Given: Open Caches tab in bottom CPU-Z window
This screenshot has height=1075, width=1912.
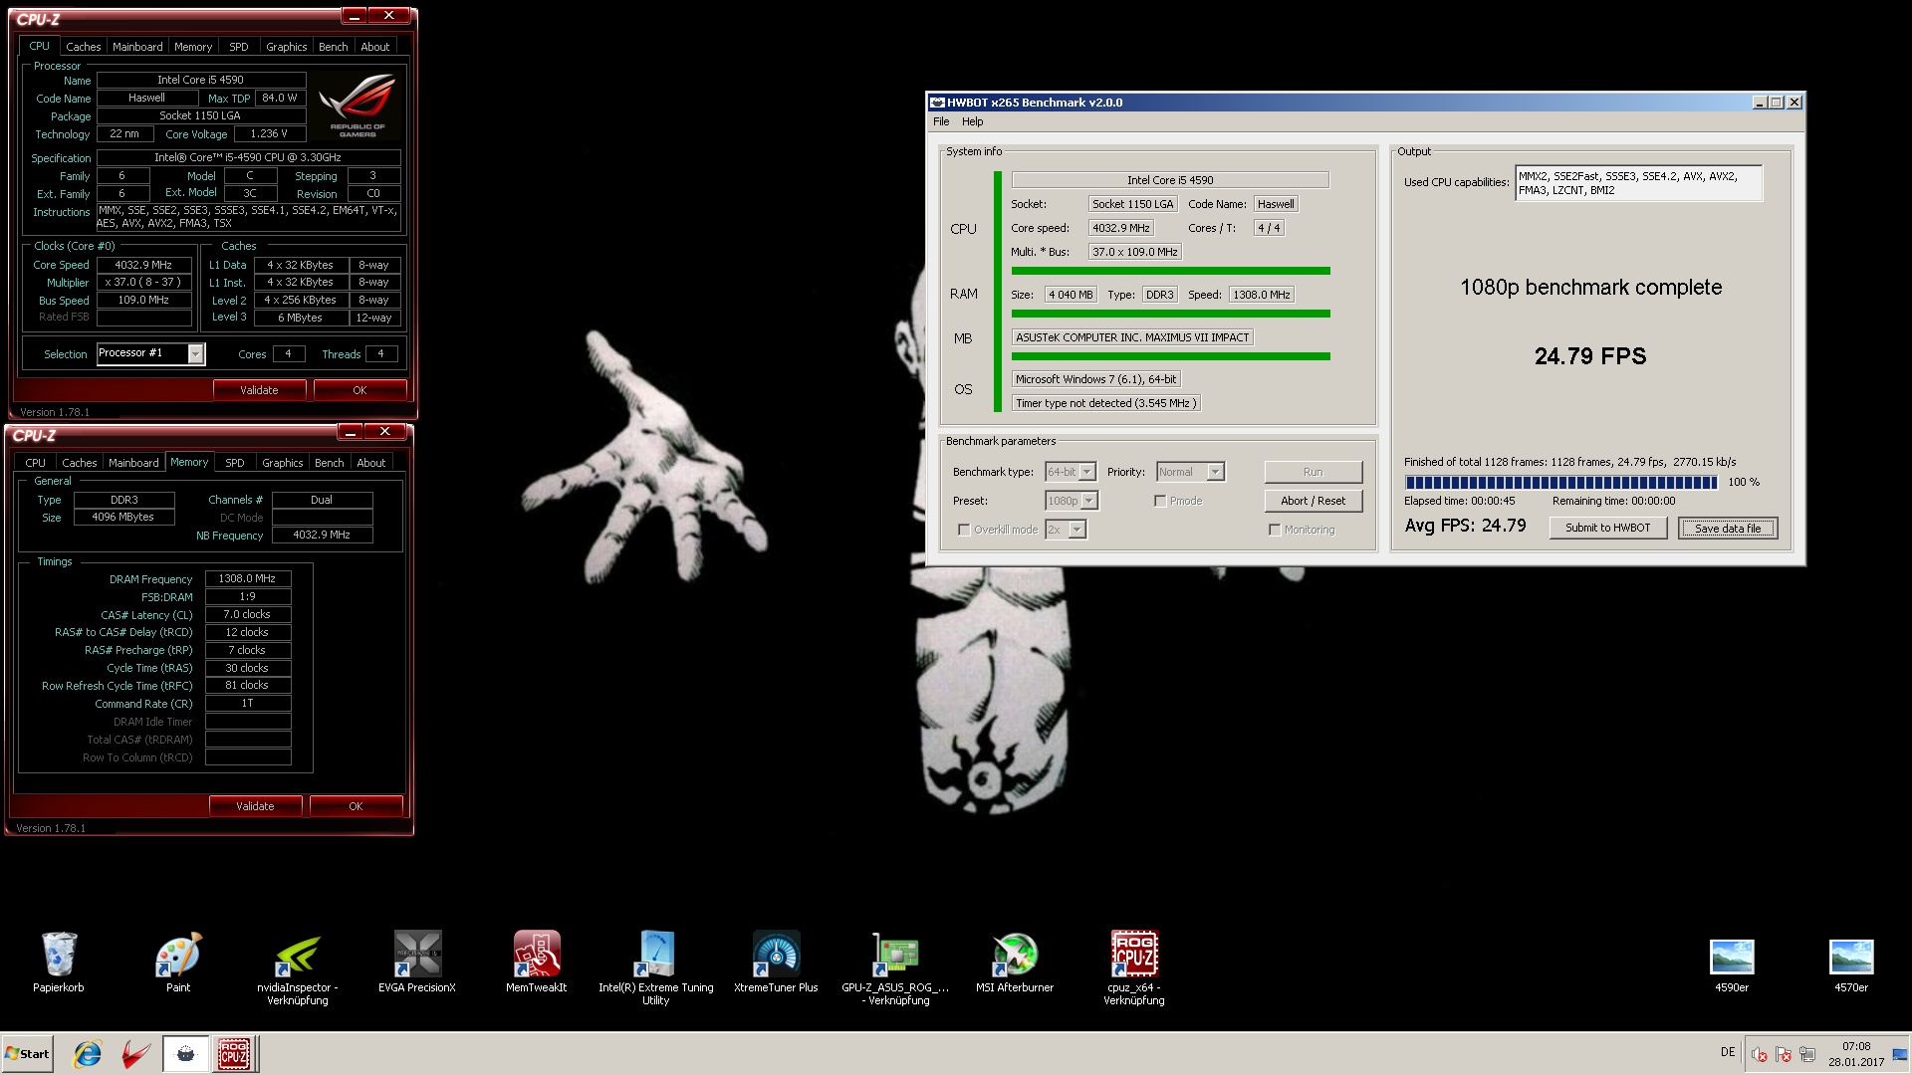Looking at the screenshot, I should coord(80,463).
